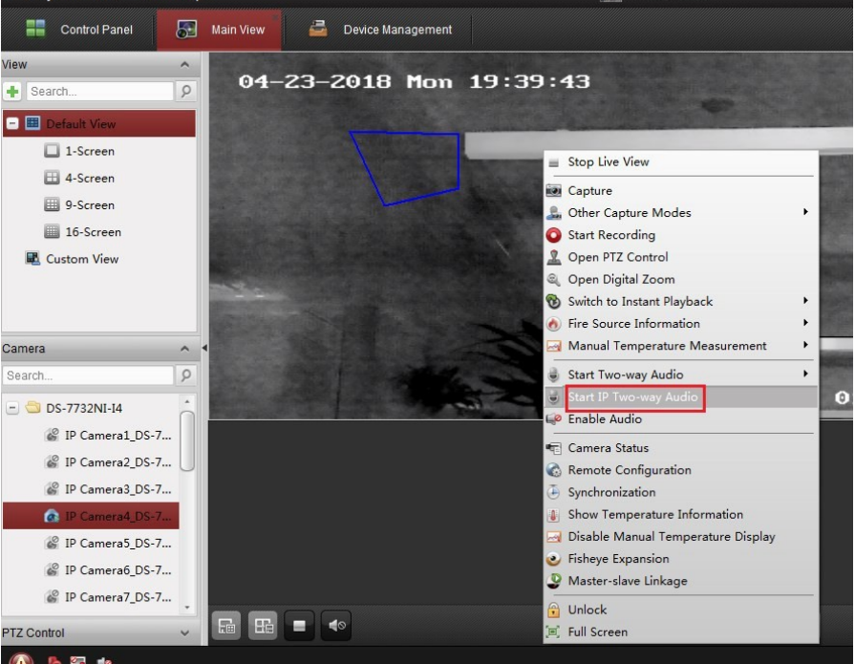Choose Start IP Two-way Audio

coord(632,397)
